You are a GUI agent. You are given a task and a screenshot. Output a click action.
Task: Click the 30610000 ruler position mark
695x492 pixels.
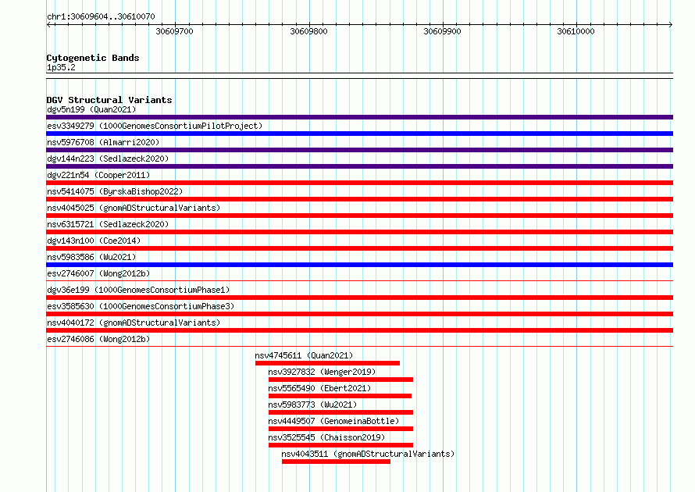coord(576,31)
